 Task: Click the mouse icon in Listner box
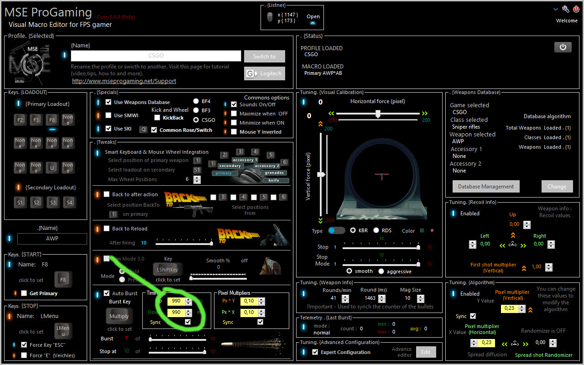[x=270, y=17]
